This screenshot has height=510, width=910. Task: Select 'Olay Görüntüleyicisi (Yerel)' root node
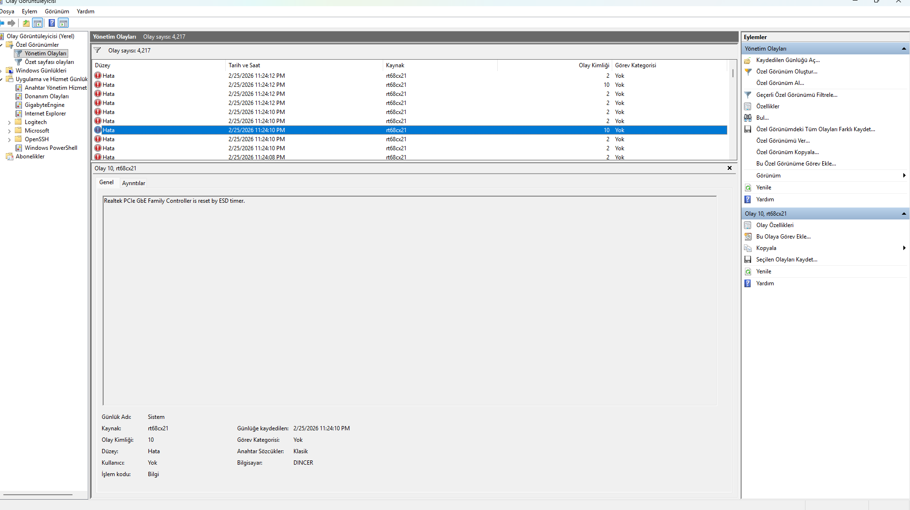pos(41,36)
